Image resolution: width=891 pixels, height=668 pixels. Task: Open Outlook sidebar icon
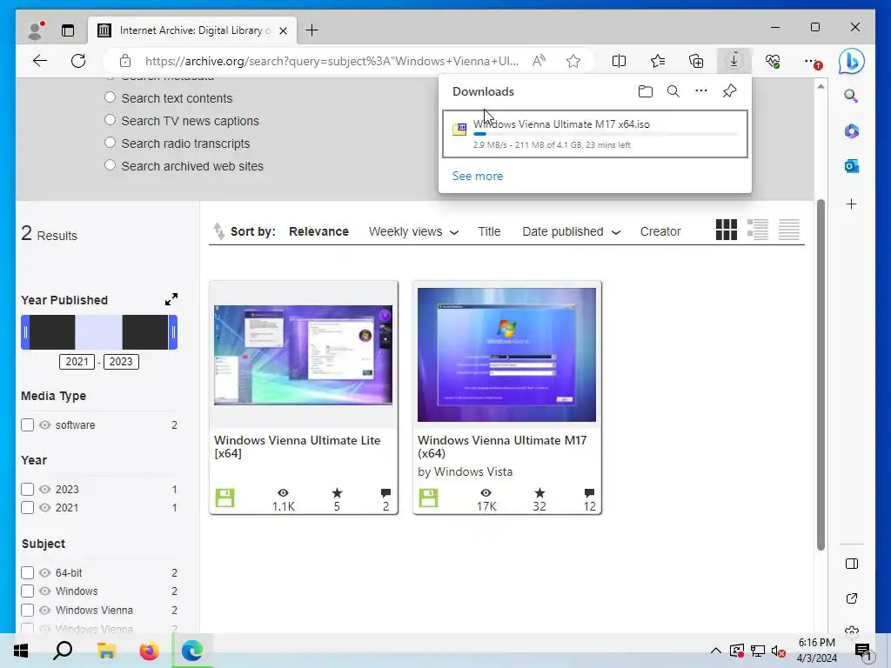(851, 166)
